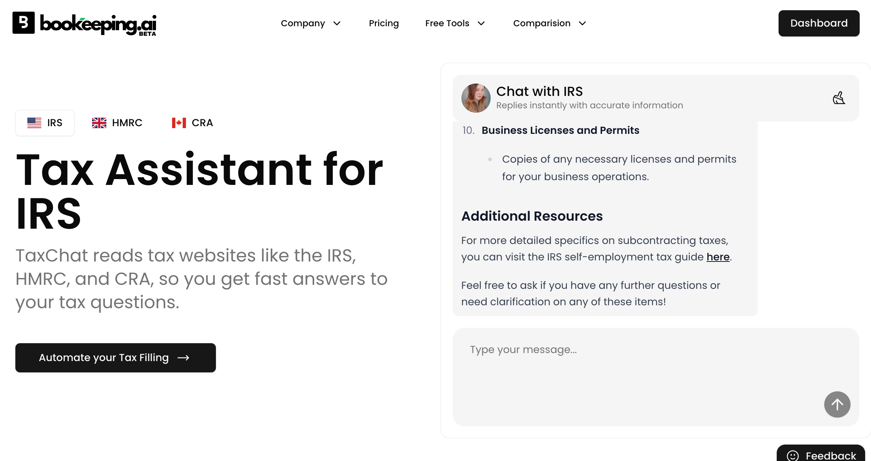Clear chat using the broom icon
This screenshot has height=461, width=871.
coord(839,98)
